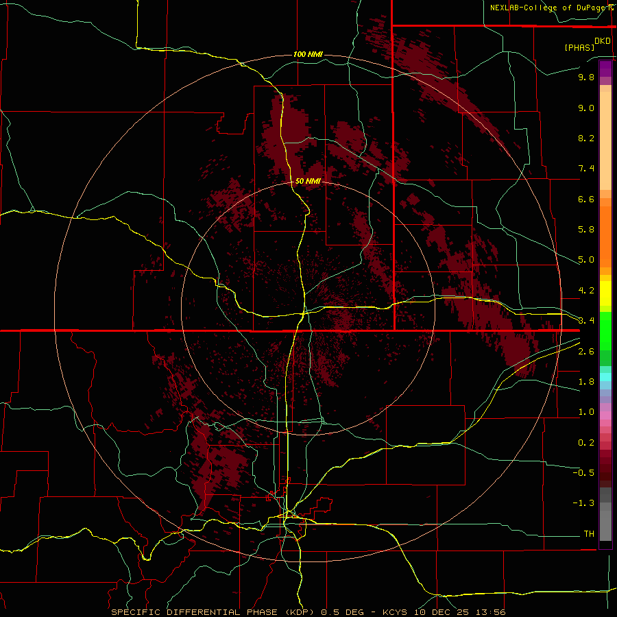Image resolution: width=617 pixels, height=617 pixels.
Task: Click the 100 NMI range ring label
Action: point(308,54)
